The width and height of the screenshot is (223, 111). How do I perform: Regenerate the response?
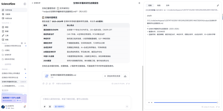click(x=47, y=84)
